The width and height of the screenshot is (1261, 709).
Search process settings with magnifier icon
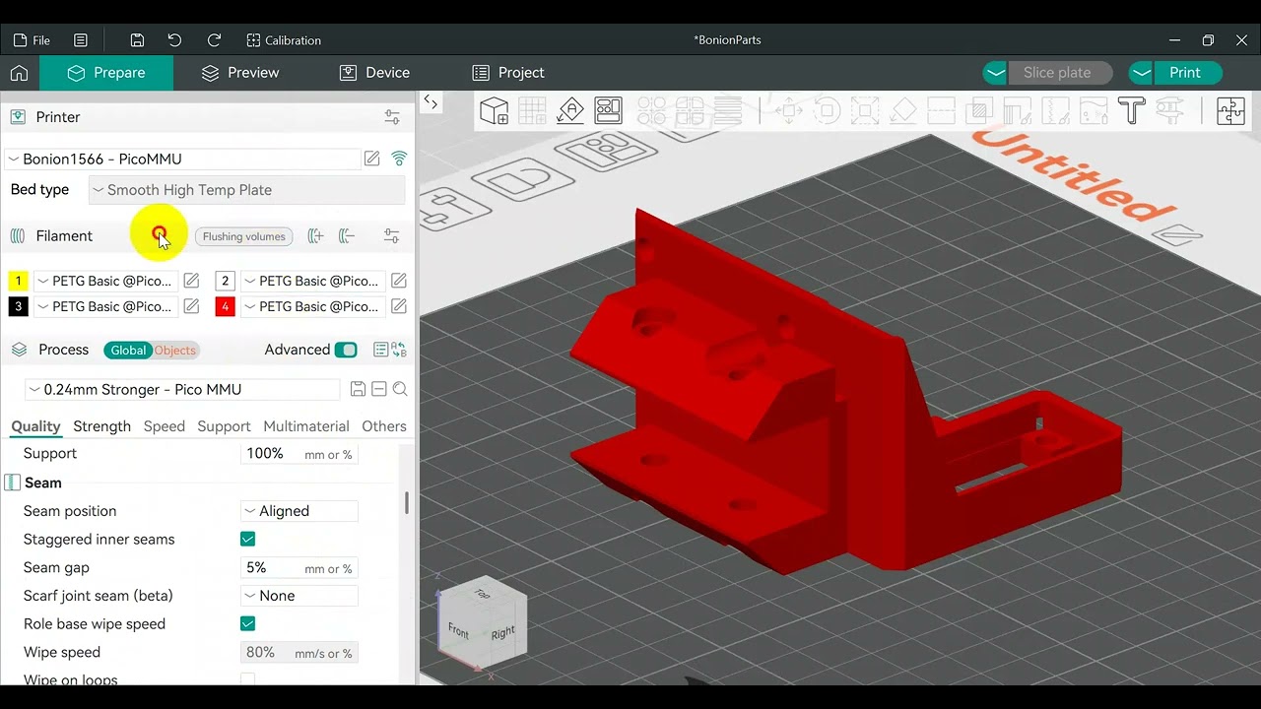(400, 390)
